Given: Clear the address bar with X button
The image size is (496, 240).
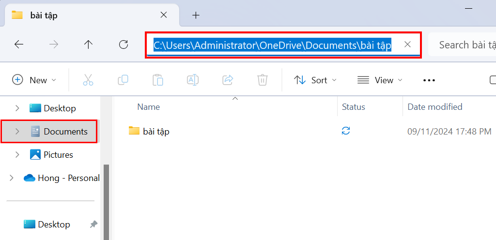Looking at the screenshot, I should (x=407, y=45).
